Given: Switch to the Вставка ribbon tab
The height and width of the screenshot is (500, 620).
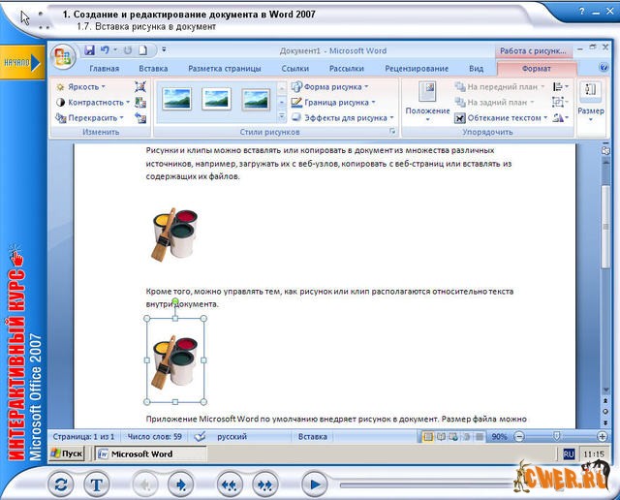Looking at the screenshot, I should [153, 69].
